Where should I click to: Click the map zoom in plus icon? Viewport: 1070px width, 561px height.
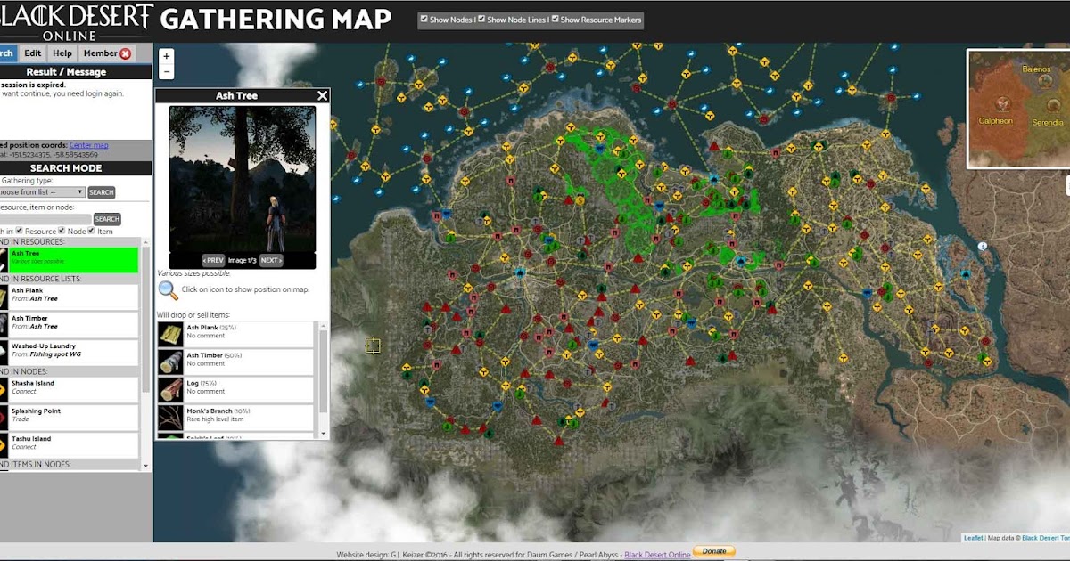coord(165,56)
